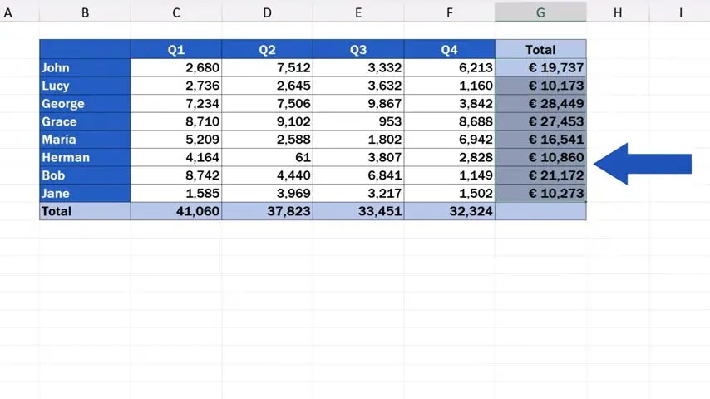Click Herman's Q2 value 61
Viewport: 710px width, 399px height.
point(267,157)
